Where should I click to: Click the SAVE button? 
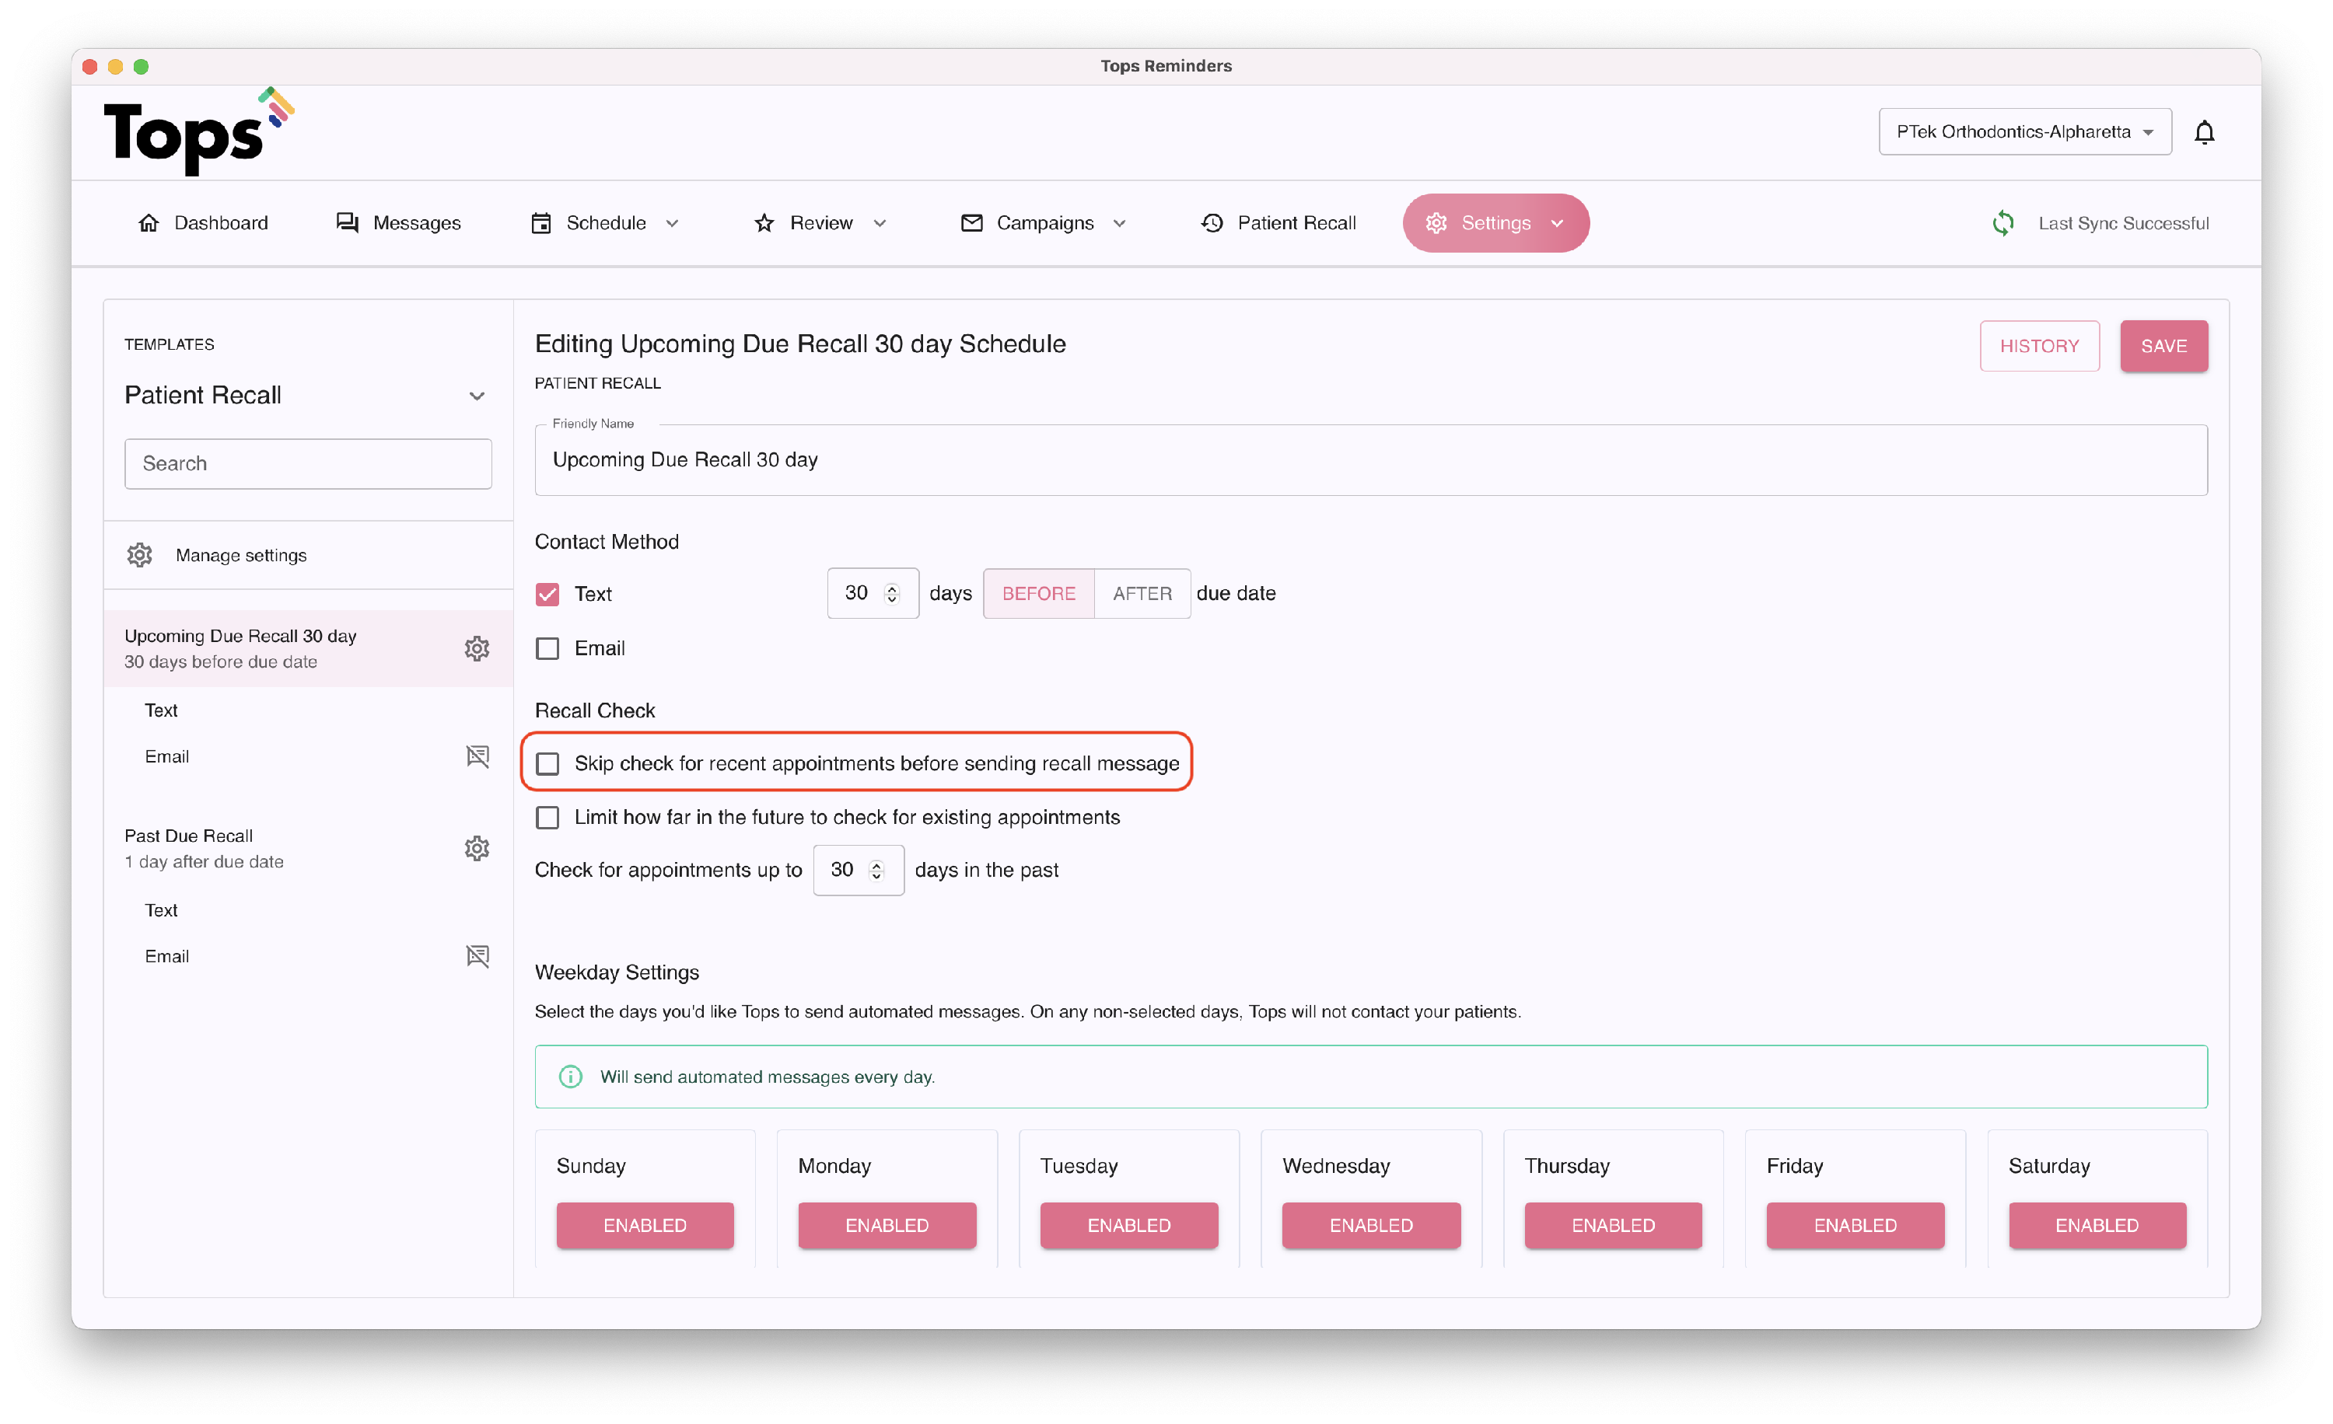tap(2163, 347)
